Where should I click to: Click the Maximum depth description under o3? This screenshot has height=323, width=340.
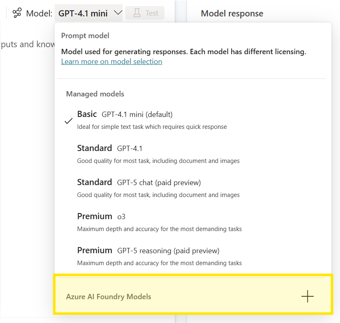pyautogui.click(x=160, y=229)
